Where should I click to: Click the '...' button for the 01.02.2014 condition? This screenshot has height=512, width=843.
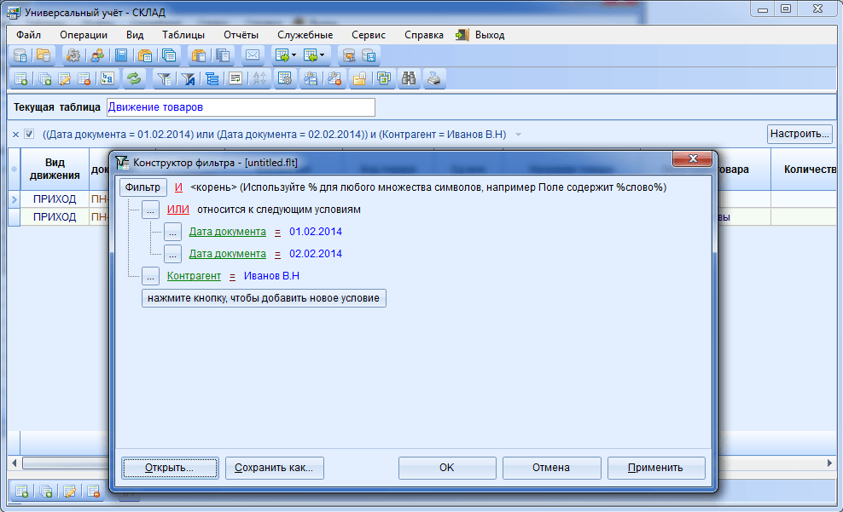[x=172, y=232]
